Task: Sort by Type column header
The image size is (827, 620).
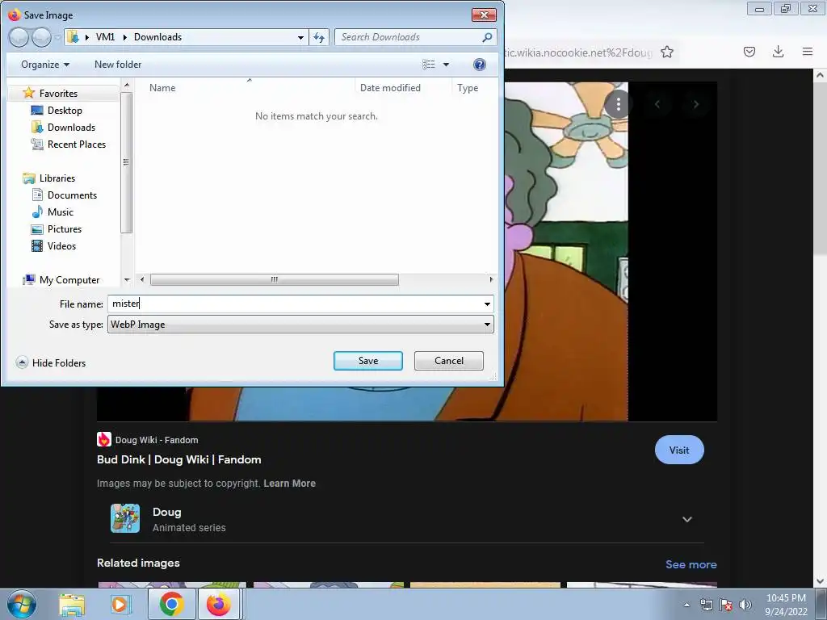Action: point(468,88)
